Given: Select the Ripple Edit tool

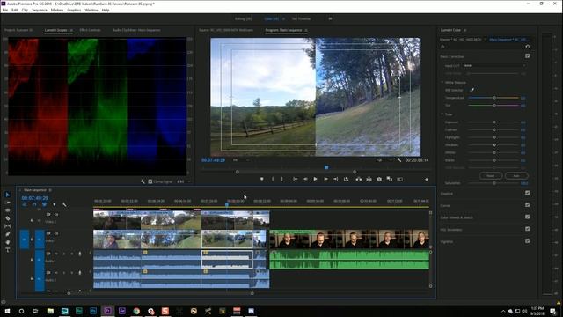Looking at the screenshot, I should pos(8,210).
